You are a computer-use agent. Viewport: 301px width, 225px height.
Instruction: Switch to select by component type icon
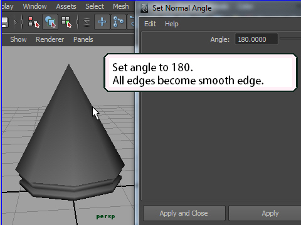click(x=66, y=22)
